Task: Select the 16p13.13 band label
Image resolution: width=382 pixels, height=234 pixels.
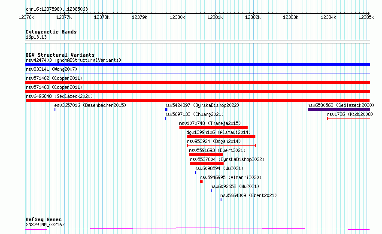Action: [36, 37]
